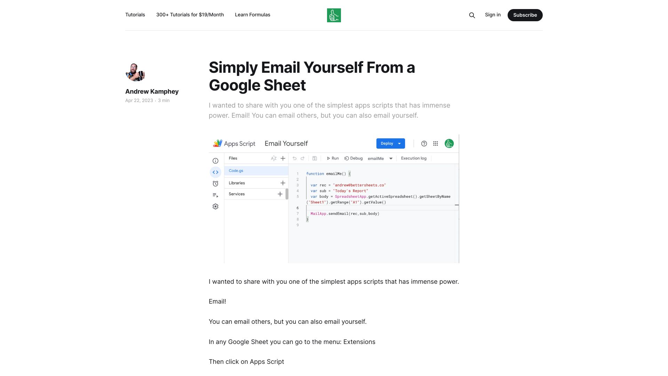Click the save project disk icon
668x376 pixels.
(x=315, y=158)
